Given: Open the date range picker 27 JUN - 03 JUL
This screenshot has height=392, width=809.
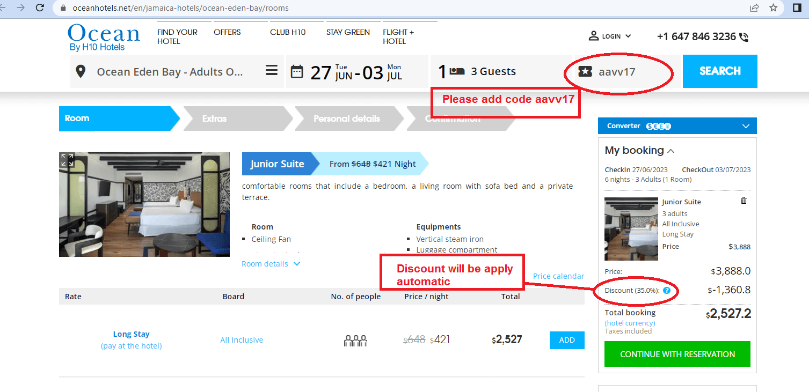Looking at the screenshot, I should click(356, 71).
